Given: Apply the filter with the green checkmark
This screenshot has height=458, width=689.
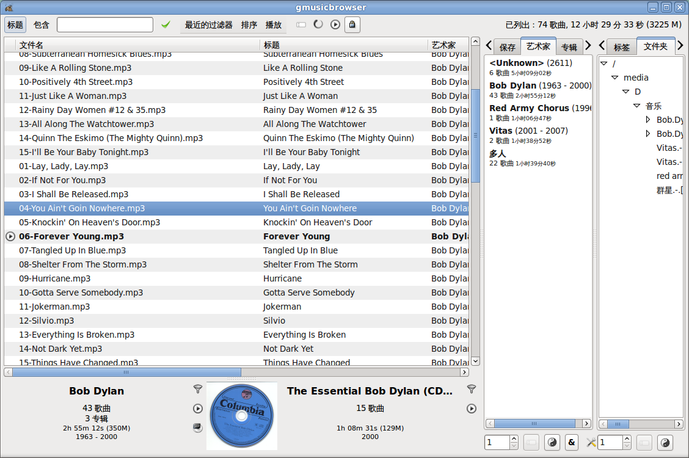Looking at the screenshot, I should 166,25.
